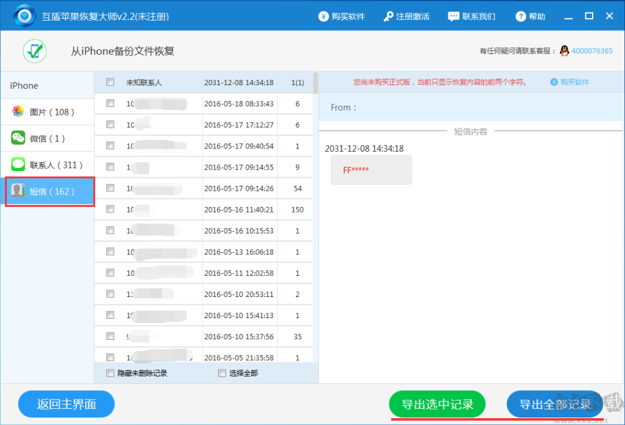Click 导出全部记录 to export all records
This screenshot has width=625, height=425.
click(x=555, y=404)
